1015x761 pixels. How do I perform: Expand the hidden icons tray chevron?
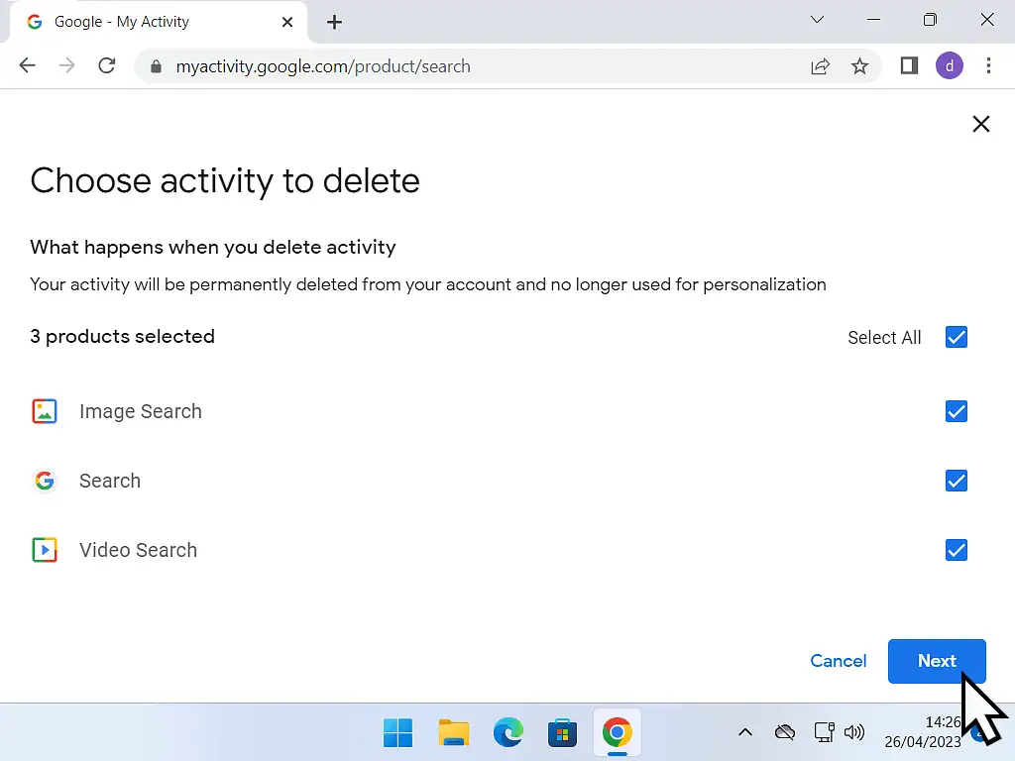pos(745,732)
